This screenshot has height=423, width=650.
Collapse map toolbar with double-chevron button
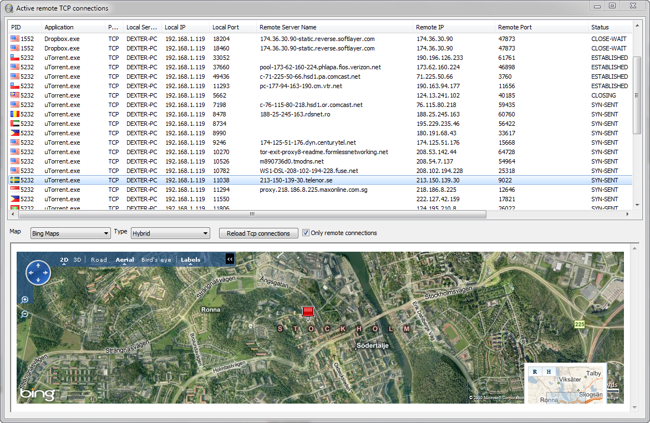230,259
